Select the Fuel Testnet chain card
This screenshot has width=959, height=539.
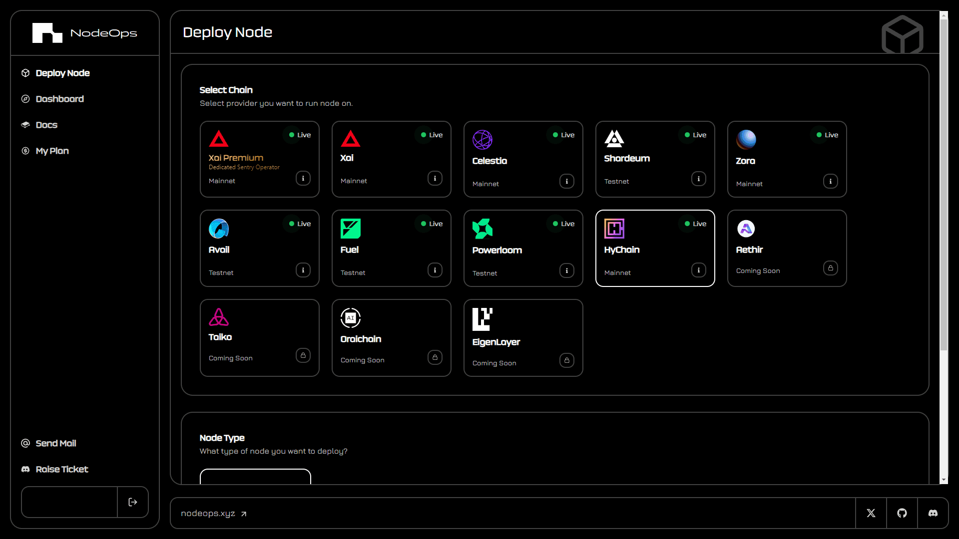tap(391, 248)
